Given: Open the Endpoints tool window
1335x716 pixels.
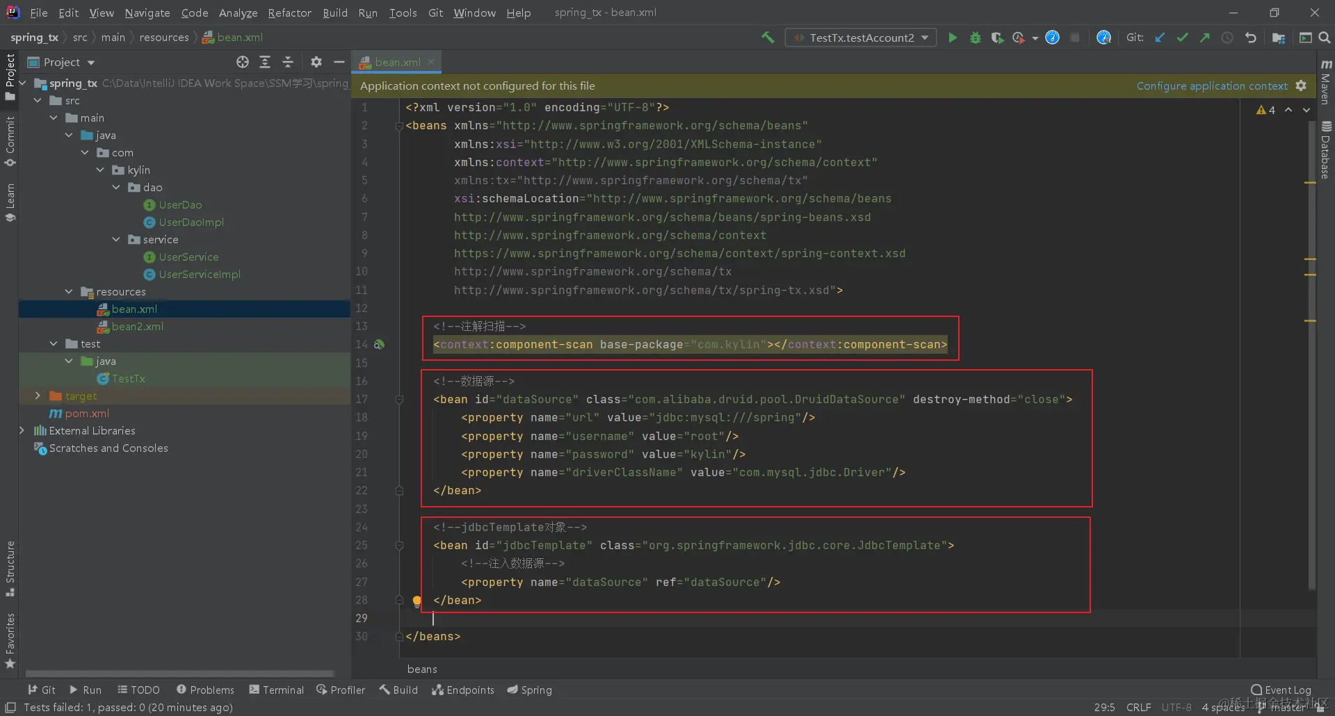Looking at the screenshot, I should [x=462, y=690].
